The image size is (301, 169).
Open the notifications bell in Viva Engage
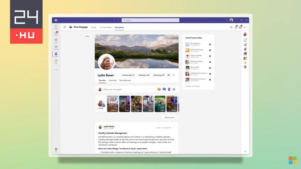pos(236,27)
